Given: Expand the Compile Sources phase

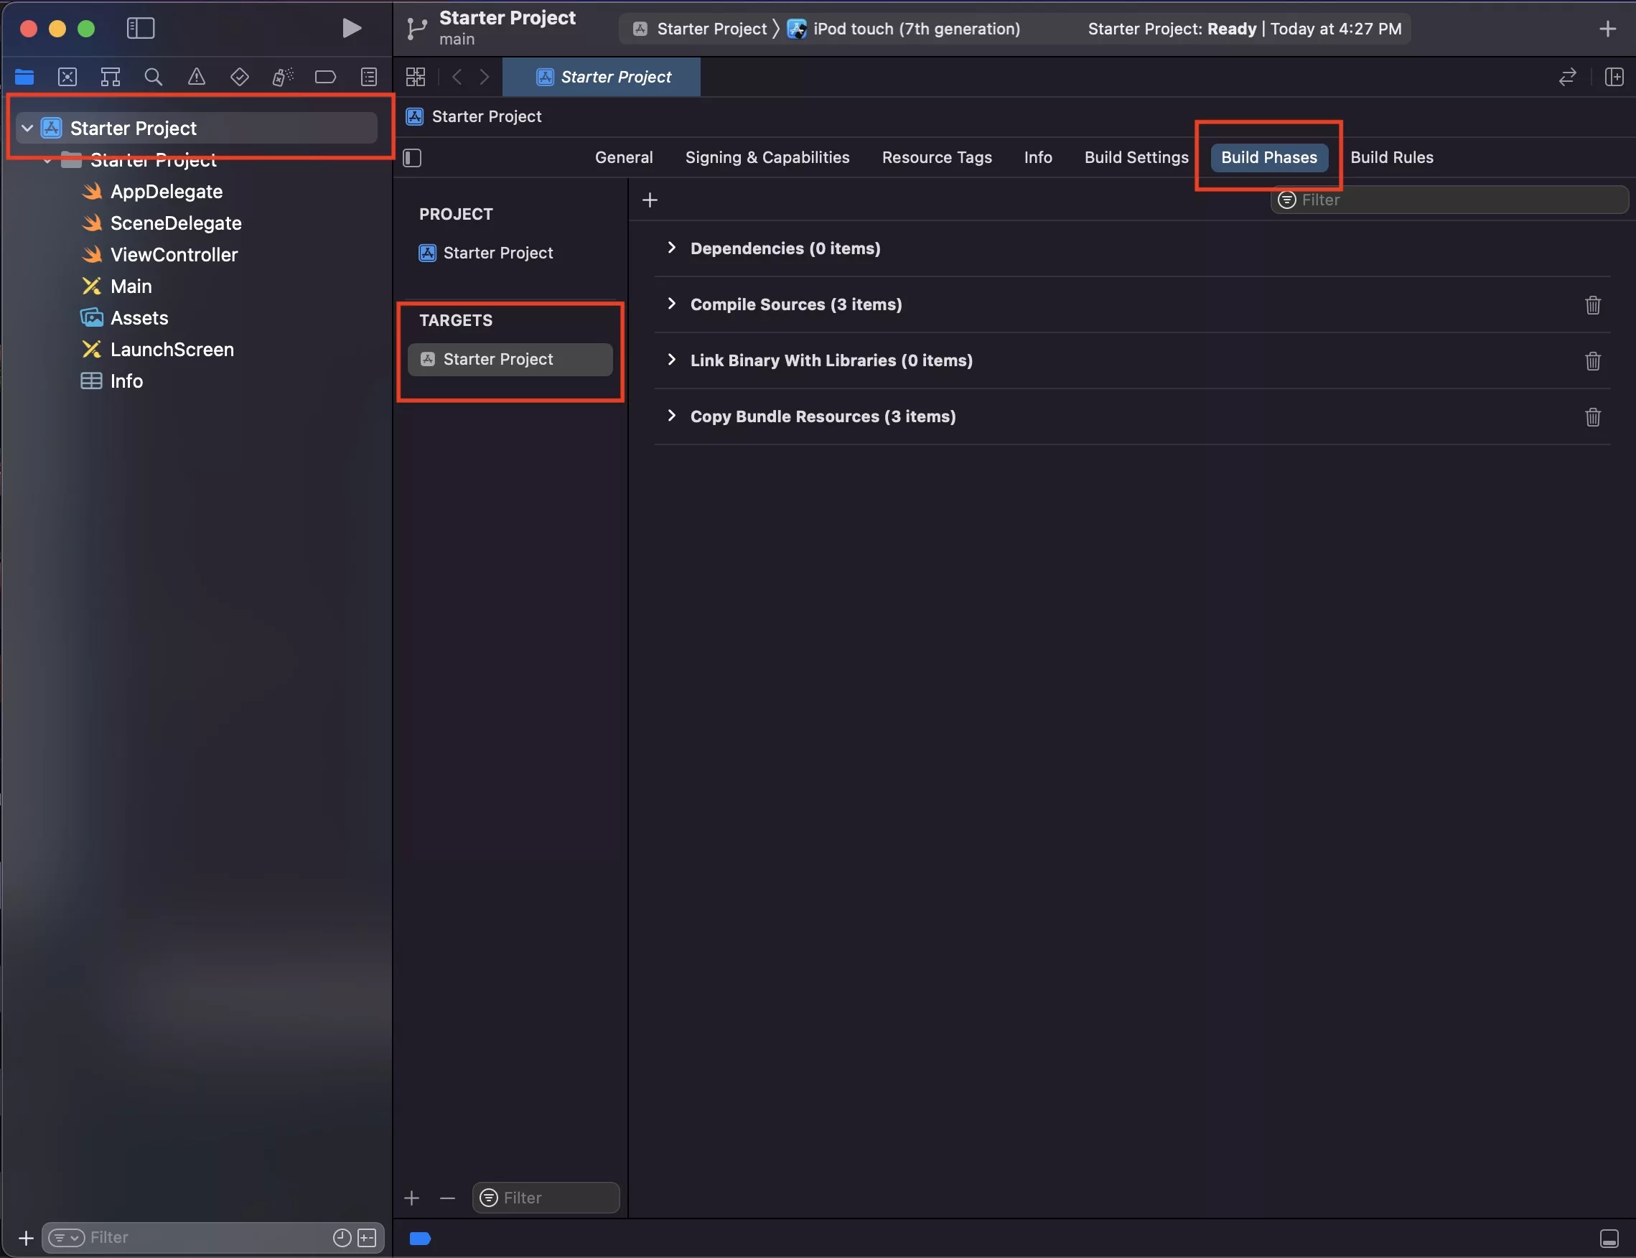Looking at the screenshot, I should coord(672,304).
